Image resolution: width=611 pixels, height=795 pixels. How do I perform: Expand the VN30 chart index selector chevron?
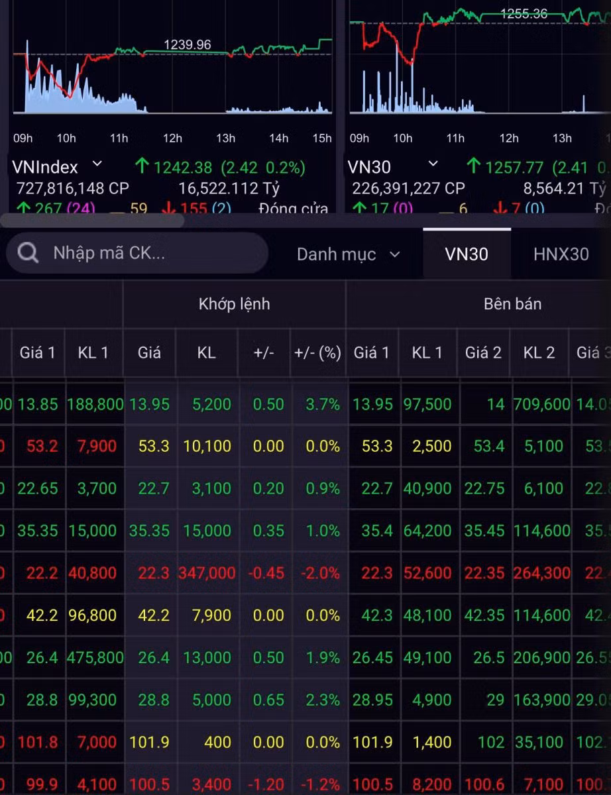click(x=433, y=163)
